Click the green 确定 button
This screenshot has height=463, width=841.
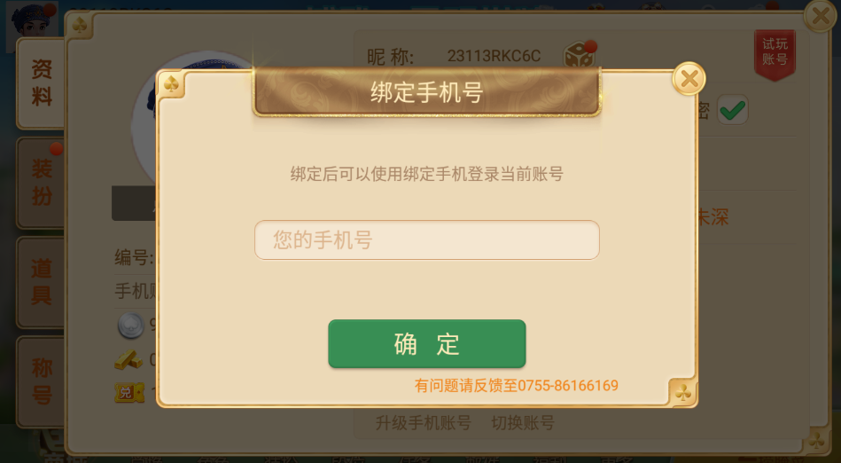pyautogui.click(x=427, y=344)
